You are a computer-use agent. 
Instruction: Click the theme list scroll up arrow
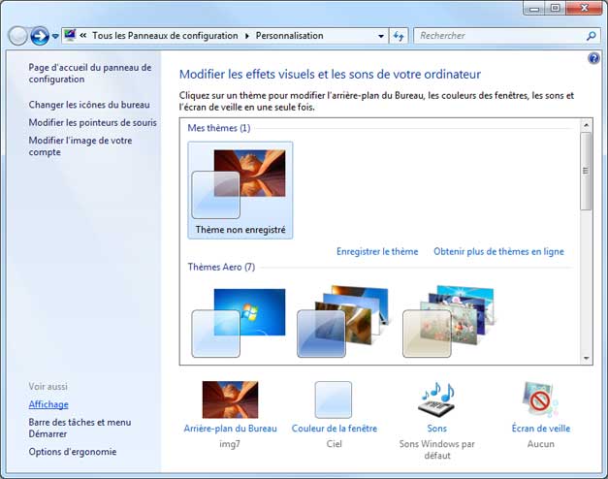tap(587, 125)
